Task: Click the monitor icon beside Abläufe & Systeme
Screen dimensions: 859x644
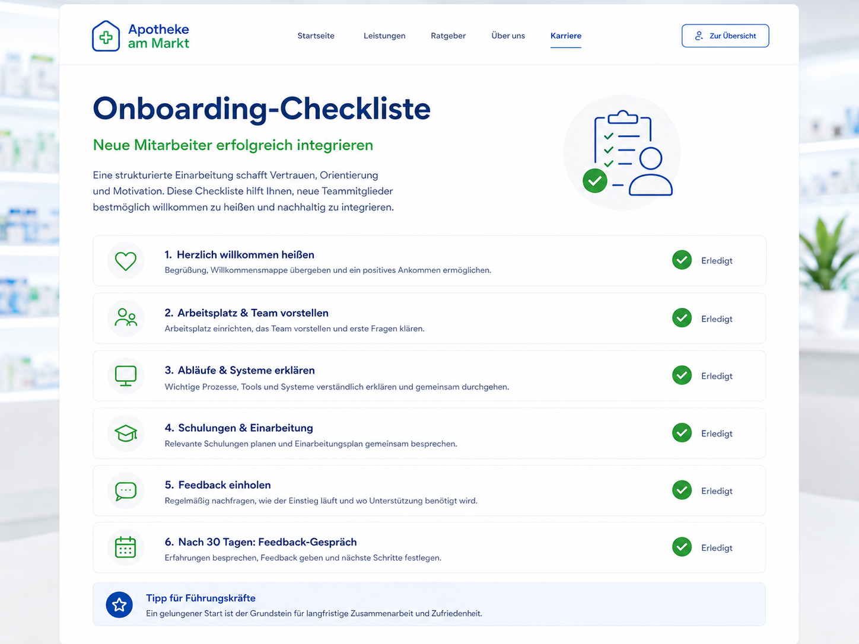Action: 126,376
